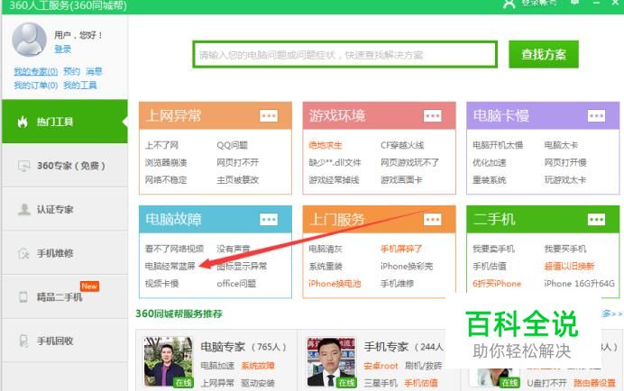Open 我的专家(0) link

(x=36, y=71)
